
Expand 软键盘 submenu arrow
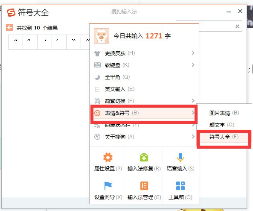click(x=193, y=64)
